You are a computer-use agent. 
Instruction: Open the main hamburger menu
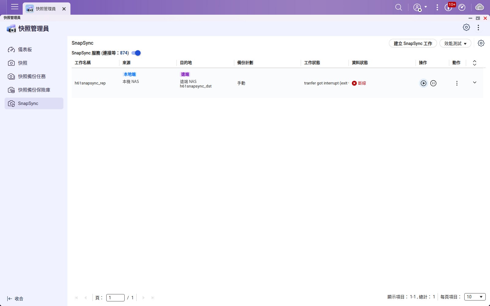point(15,7)
